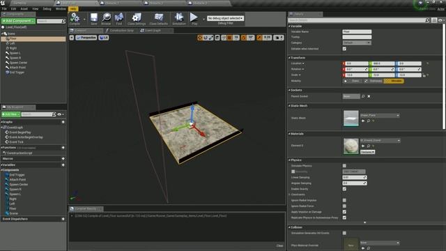Clear the Compiler Results log
The height and width of the screenshot is (251, 446).
click(279, 245)
